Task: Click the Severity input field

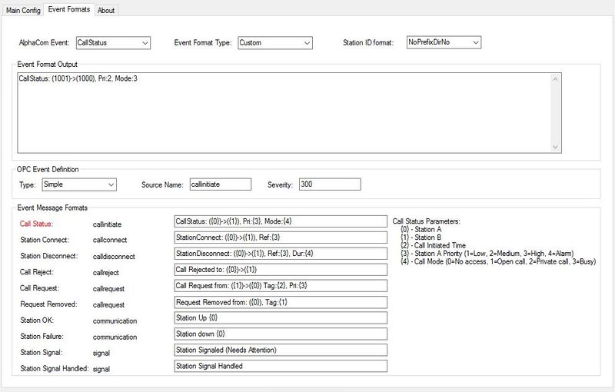Action: [x=329, y=184]
